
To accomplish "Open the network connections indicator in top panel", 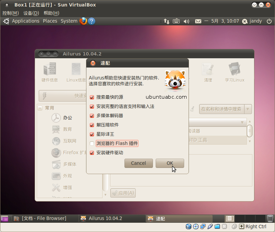I will point(167,21).
